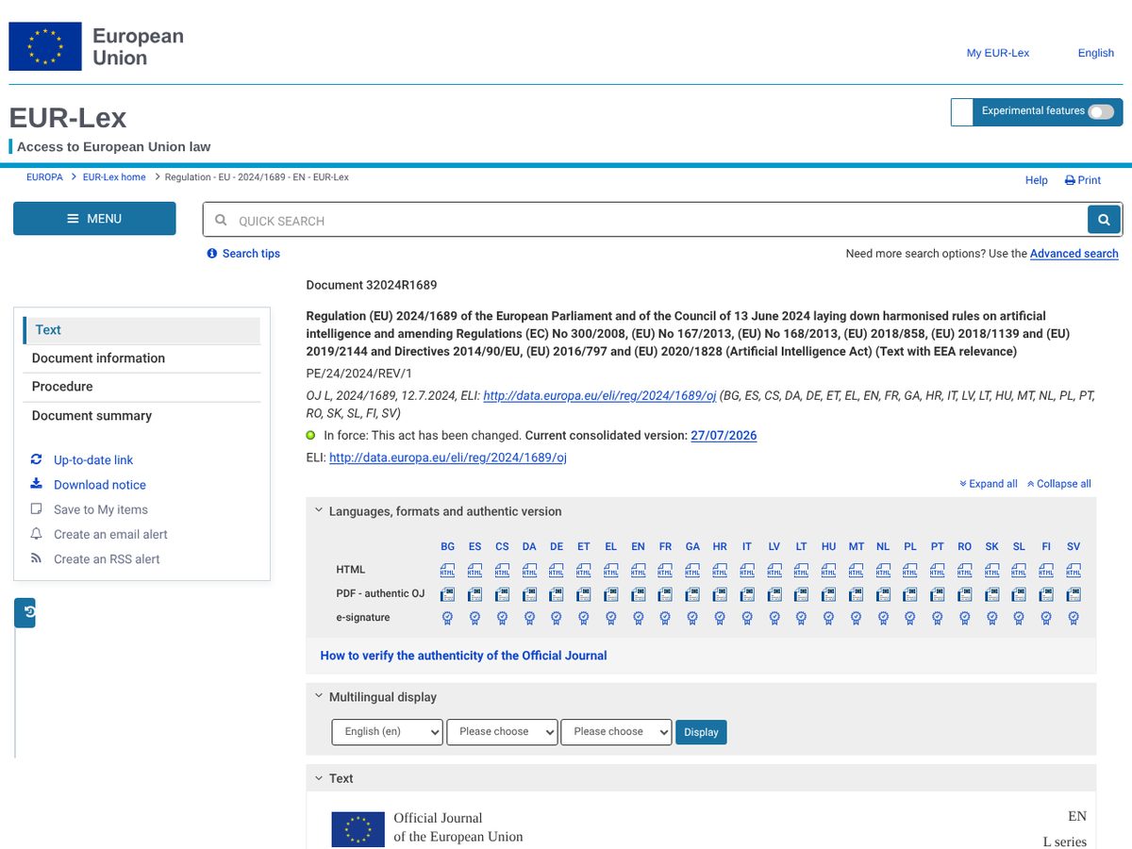Open the second Please choose language dropdown
Screen dimensions: 1132x849
[502, 732]
